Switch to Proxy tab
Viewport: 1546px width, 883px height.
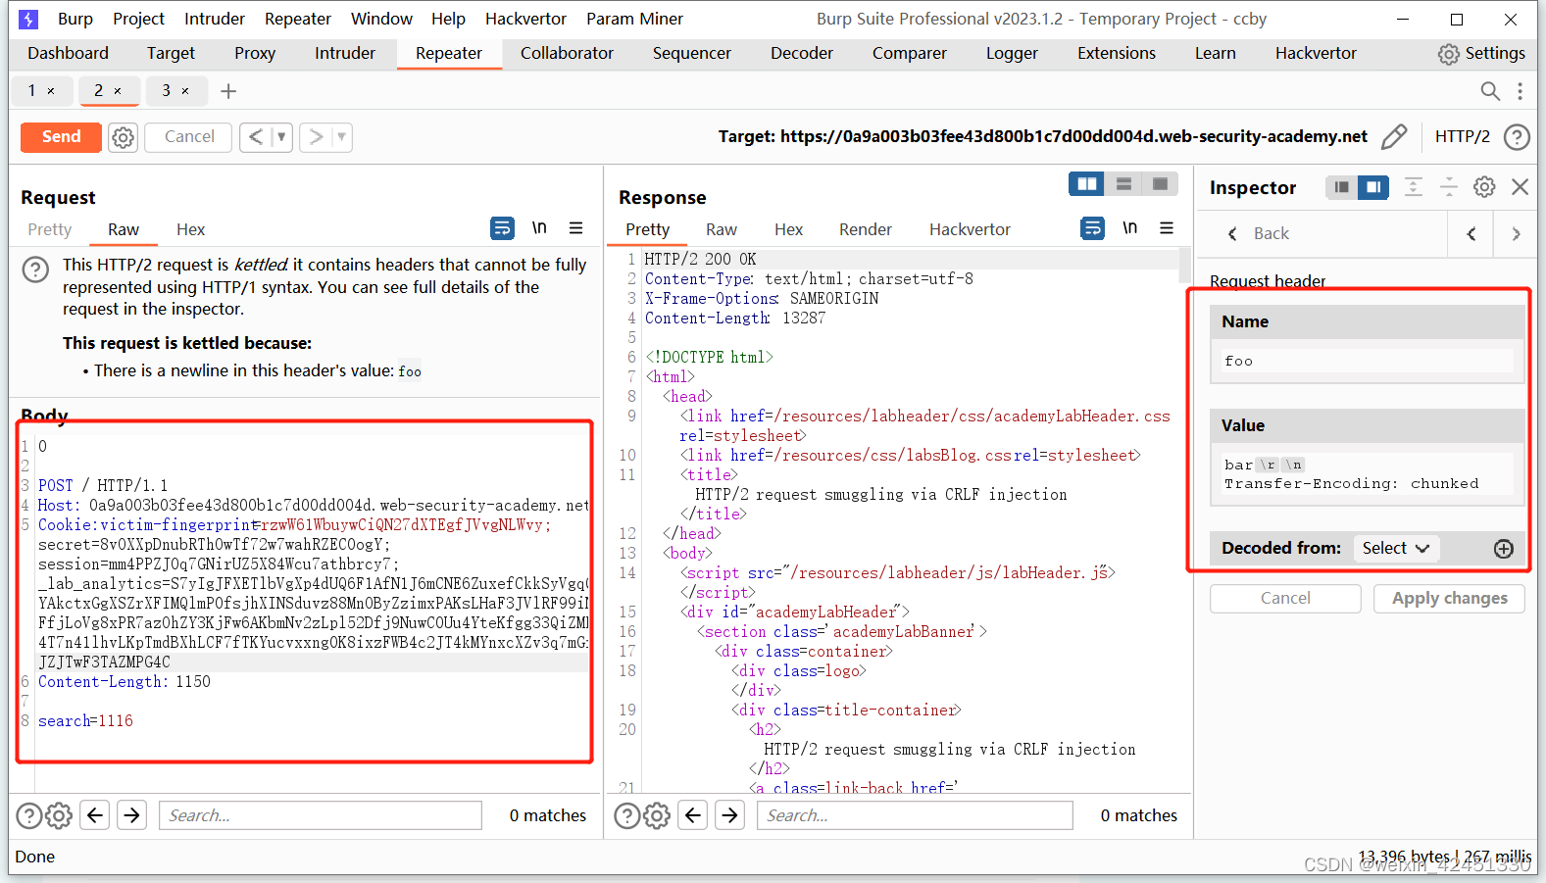coord(255,53)
